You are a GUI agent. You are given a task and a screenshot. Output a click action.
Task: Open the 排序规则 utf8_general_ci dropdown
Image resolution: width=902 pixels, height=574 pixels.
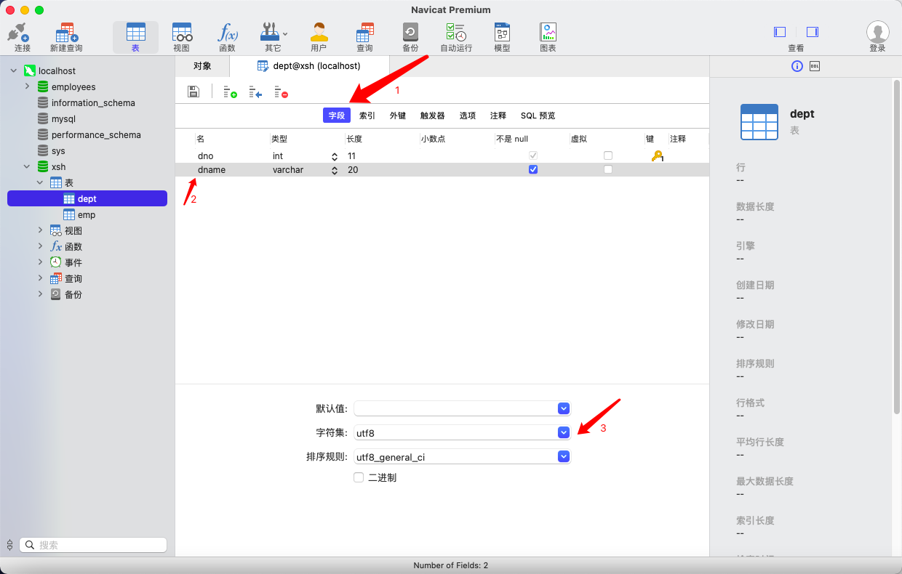[x=563, y=457]
